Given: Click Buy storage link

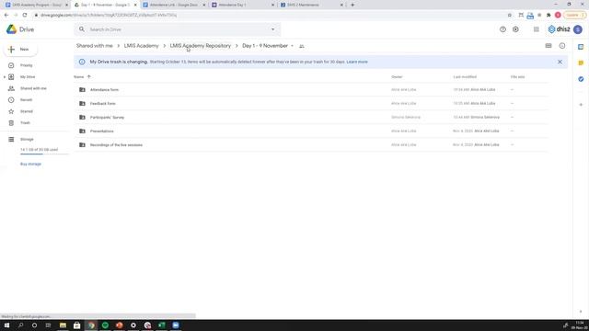Looking at the screenshot, I should pyautogui.click(x=30, y=164).
